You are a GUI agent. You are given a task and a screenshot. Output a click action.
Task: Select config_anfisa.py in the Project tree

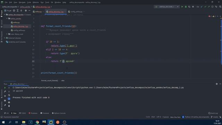pos(18,30)
